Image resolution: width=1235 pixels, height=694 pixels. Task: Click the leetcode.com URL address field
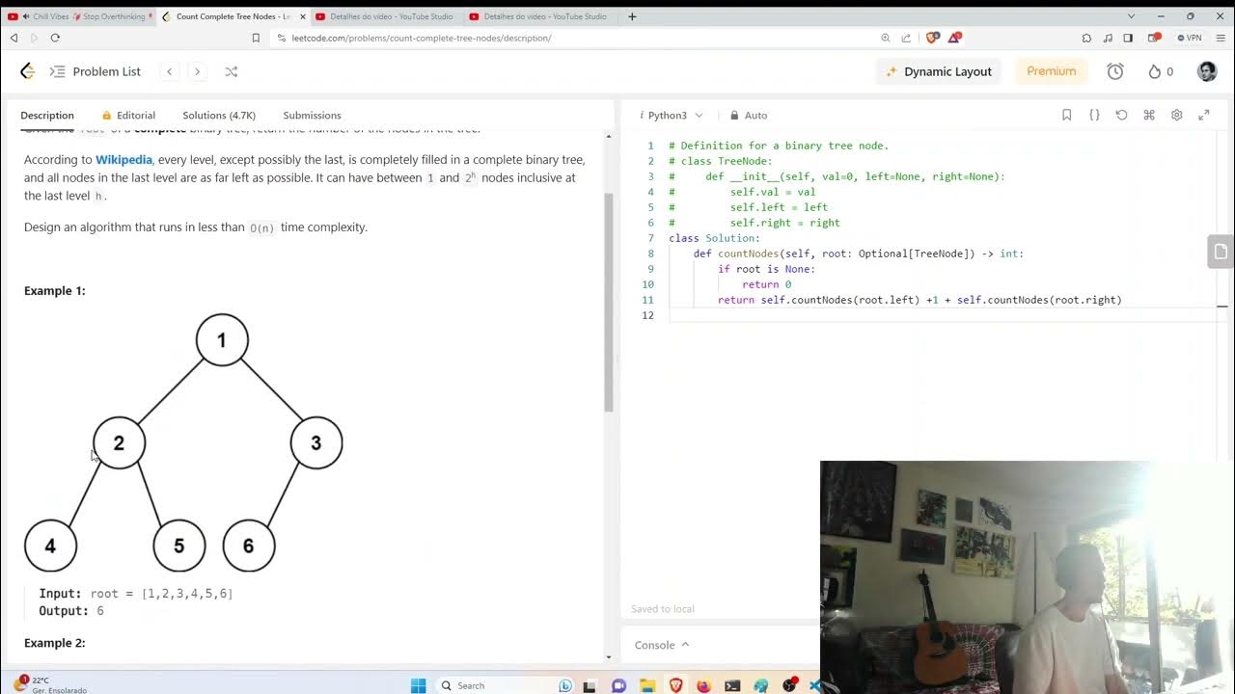coord(422,38)
